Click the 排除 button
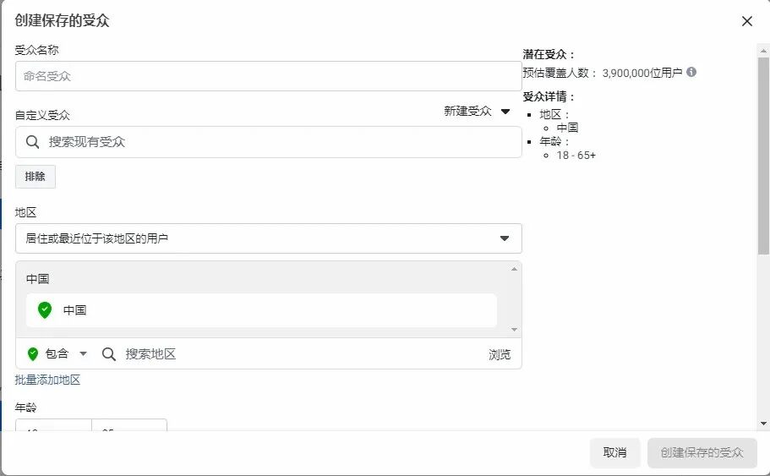Viewport: 770px width, 476px height. pyautogui.click(x=35, y=177)
